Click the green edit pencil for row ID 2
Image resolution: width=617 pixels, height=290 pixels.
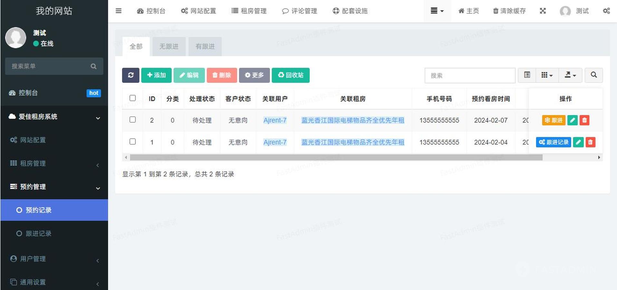point(572,120)
